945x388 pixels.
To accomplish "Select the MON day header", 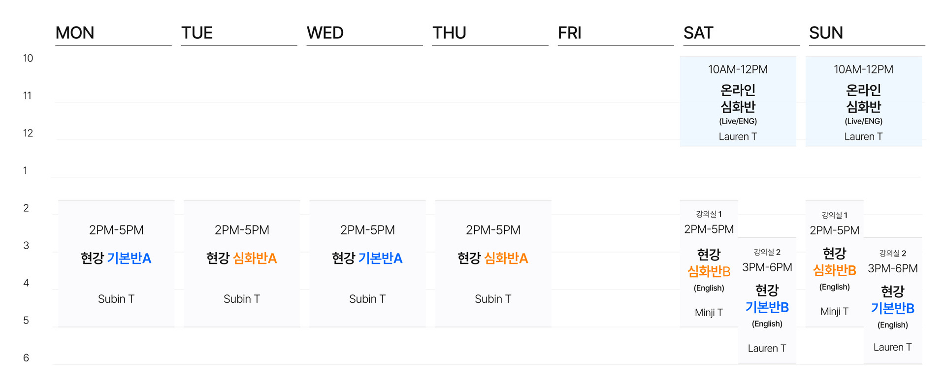I will (x=75, y=33).
